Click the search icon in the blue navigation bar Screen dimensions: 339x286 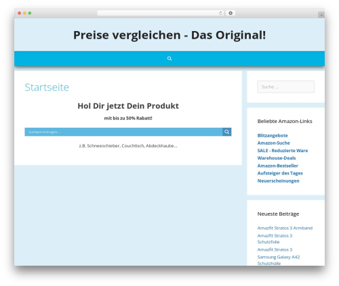tap(169, 59)
